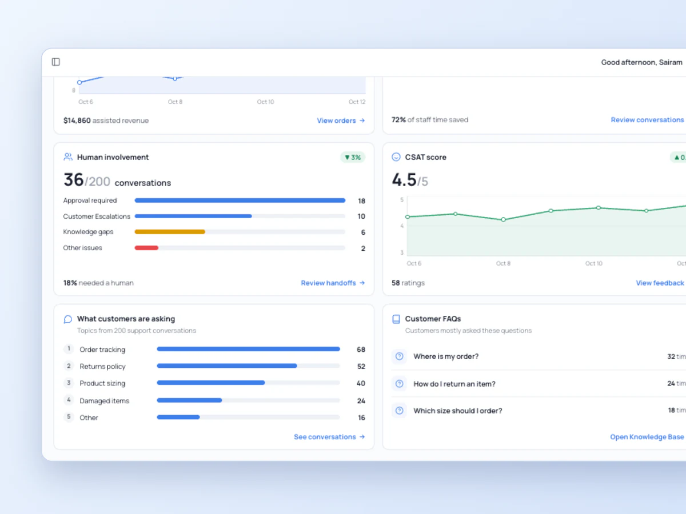The width and height of the screenshot is (686, 514).
Task: Click the Order tracking topic bar
Action: (x=248, y=349)
